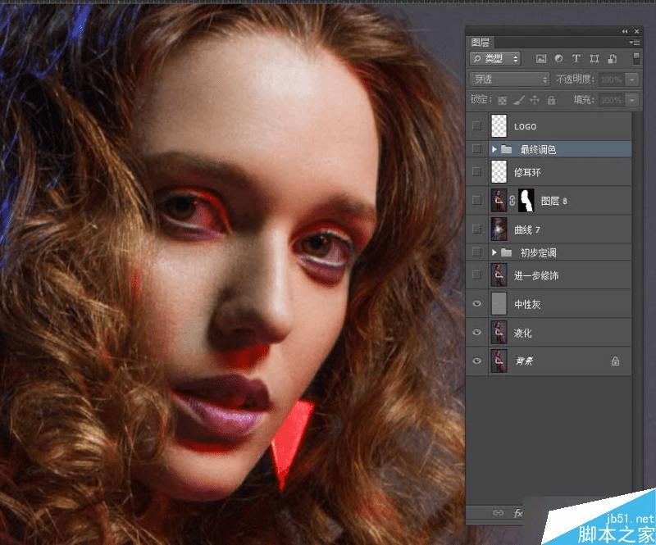
Task: Filter layers by pixel image icon
Action: (541, 58)
